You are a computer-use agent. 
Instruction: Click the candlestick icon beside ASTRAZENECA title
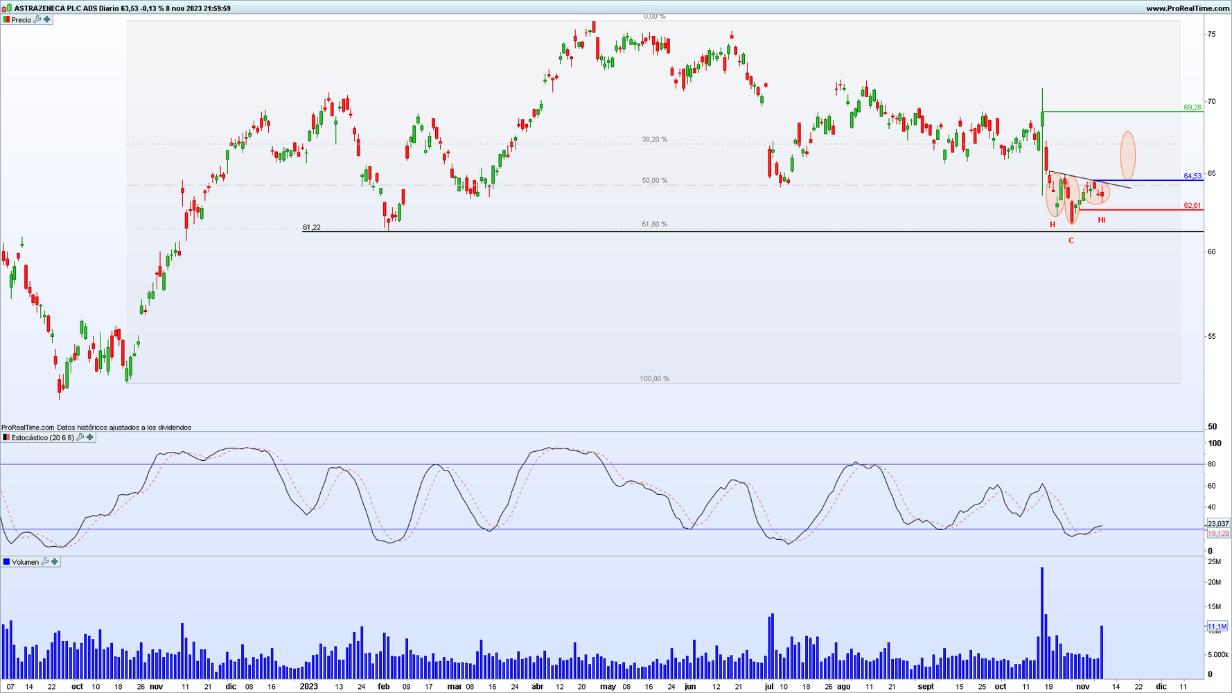8,8
